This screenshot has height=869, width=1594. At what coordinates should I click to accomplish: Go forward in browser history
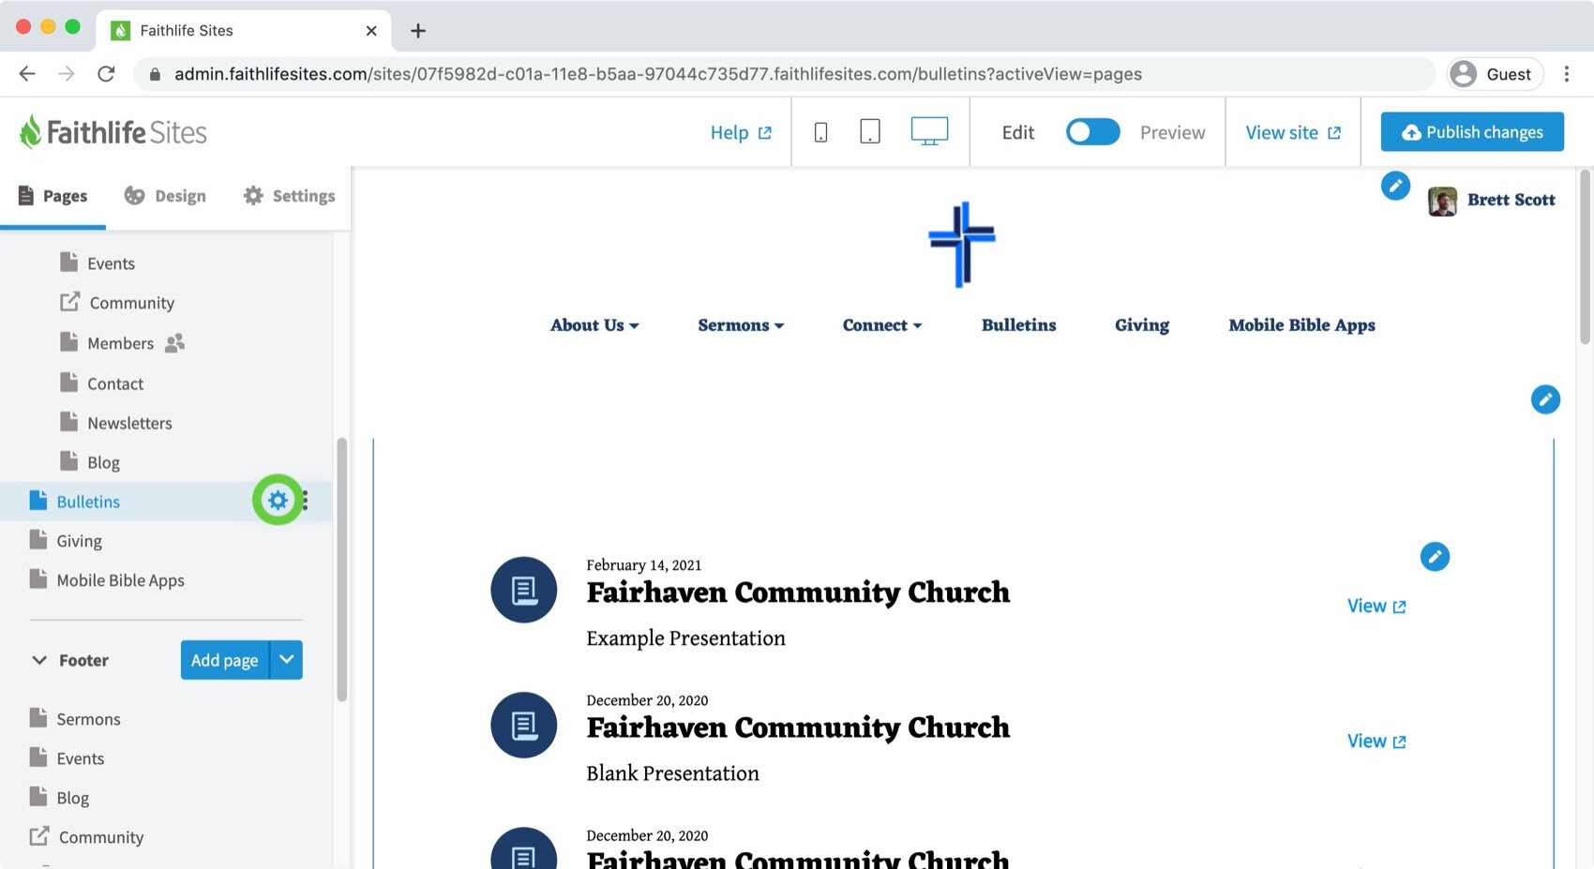point(67,74)
